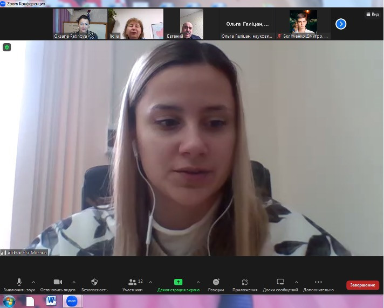
Task: Expand audio options arrow next to microphone
Action: tap(33, 282)
